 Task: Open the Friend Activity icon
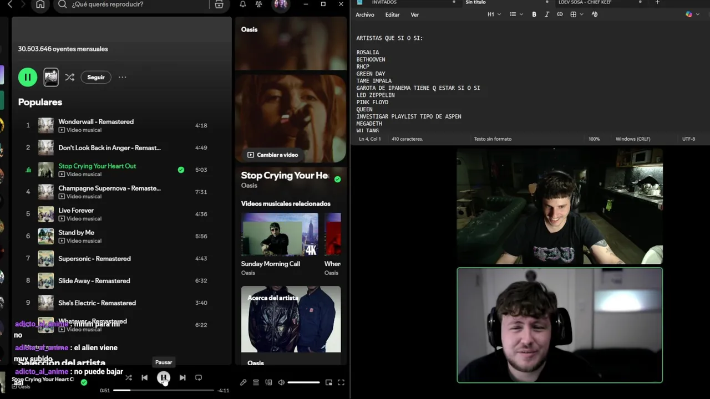[258, 4]
